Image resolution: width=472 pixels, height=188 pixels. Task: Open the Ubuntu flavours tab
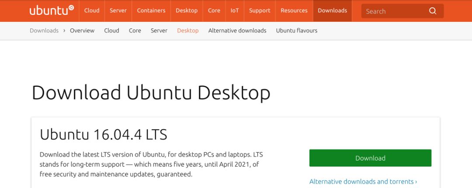click(296, 30)
